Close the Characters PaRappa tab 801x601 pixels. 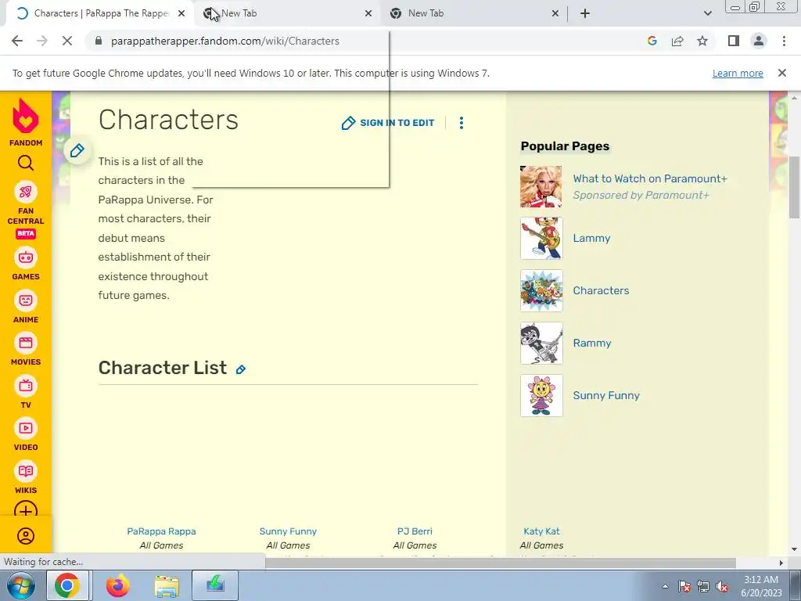(x=181, y=13)
